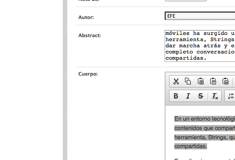Click abstract line 'dar marcha atrás'
The height and width of the screenshot is (160, 235).
tap(200, 46)
